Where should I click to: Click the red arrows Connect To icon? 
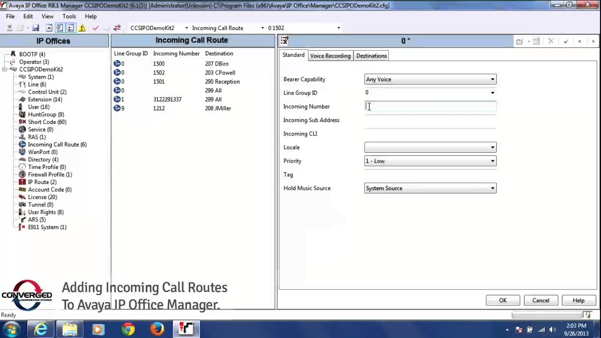click(x=117, y=28)
